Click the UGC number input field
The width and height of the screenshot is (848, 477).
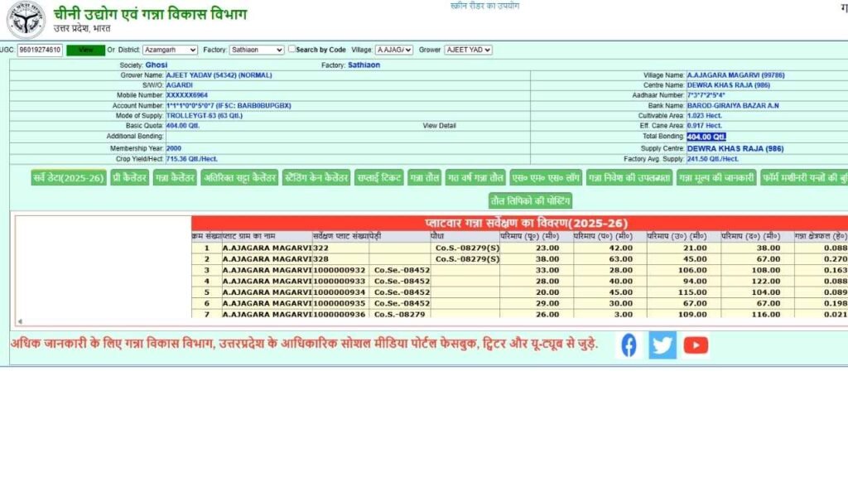[40, 50]
